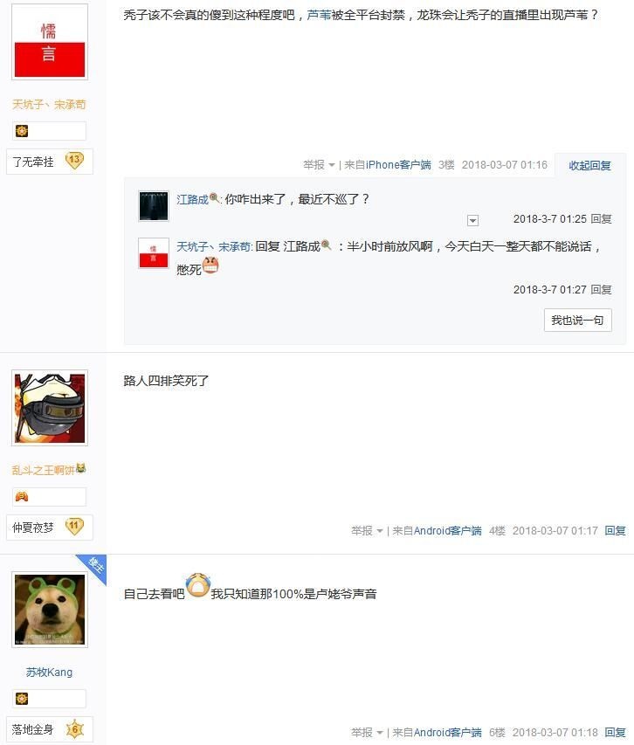Open 苏牧Kang's user profile name

tap(50, 673)
